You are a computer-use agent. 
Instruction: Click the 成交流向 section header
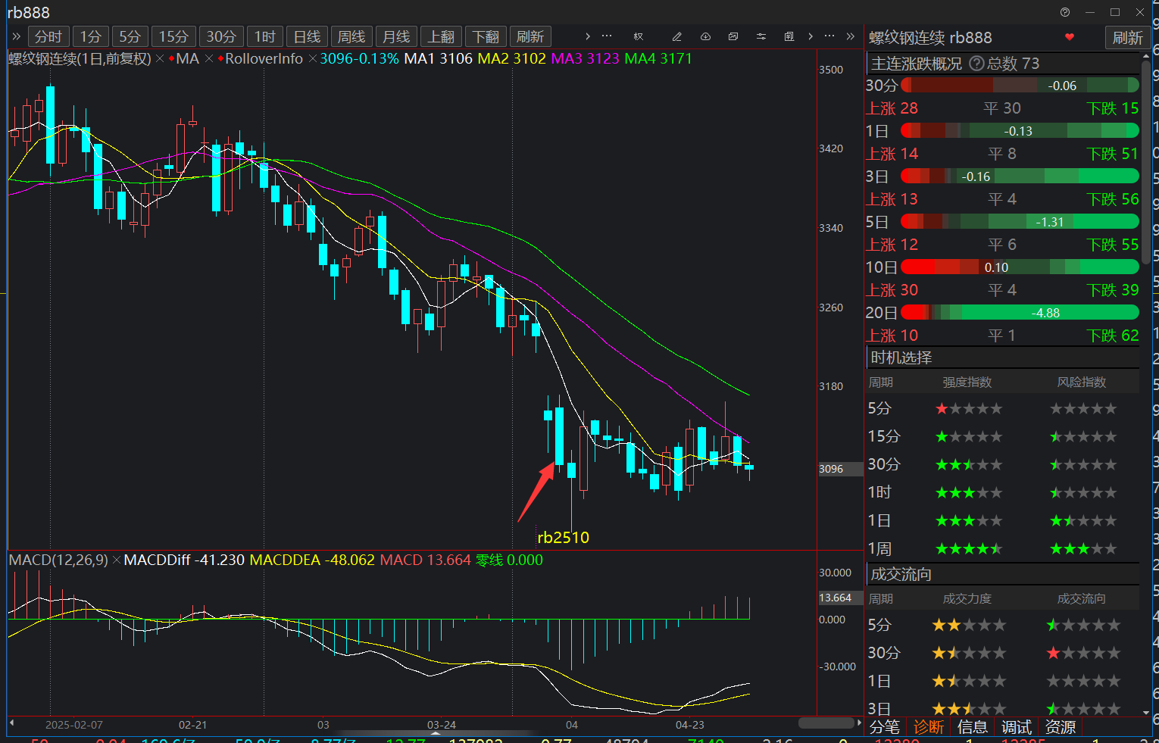pyautogui.click(x=1002, y=574)
